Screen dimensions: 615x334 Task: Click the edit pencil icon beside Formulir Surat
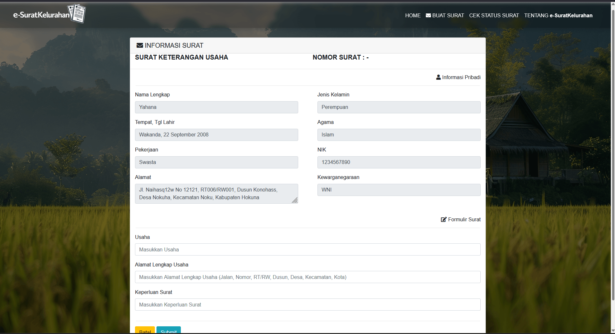(444, 219)
